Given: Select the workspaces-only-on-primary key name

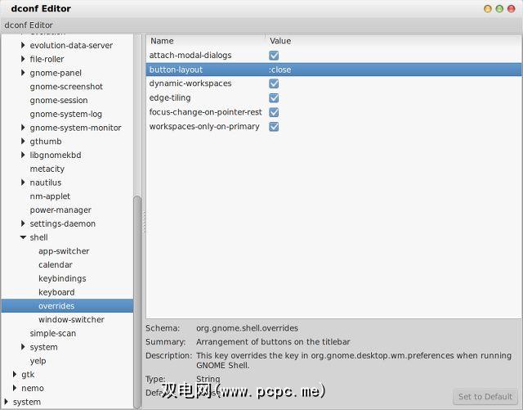Looking at the screenshot, I should [204, 127].
